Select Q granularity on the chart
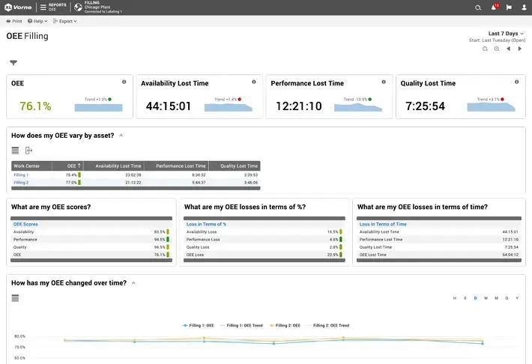The image size is (532, 364). (x=507, y=298)
